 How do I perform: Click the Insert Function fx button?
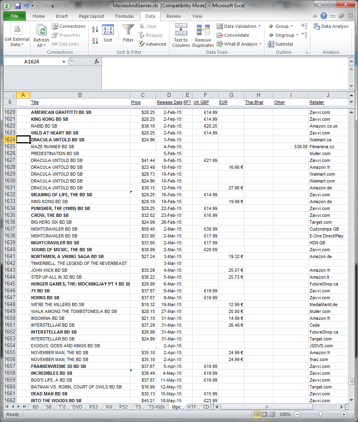coord(97,61)
